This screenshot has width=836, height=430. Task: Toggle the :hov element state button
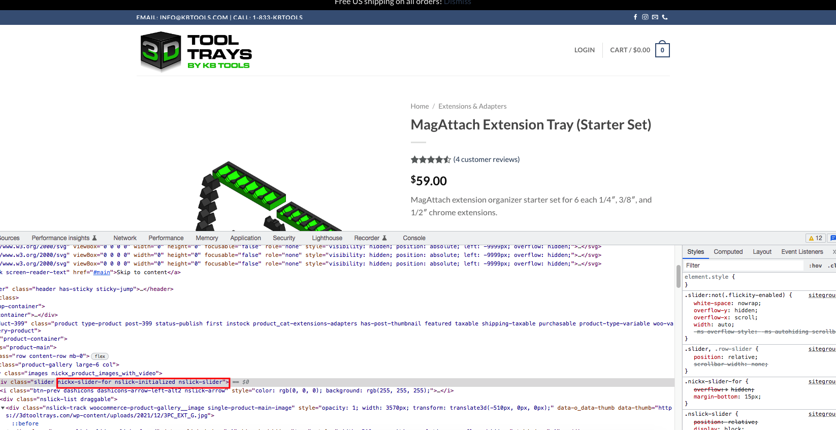pyautogui.click(x=816, y=266)
